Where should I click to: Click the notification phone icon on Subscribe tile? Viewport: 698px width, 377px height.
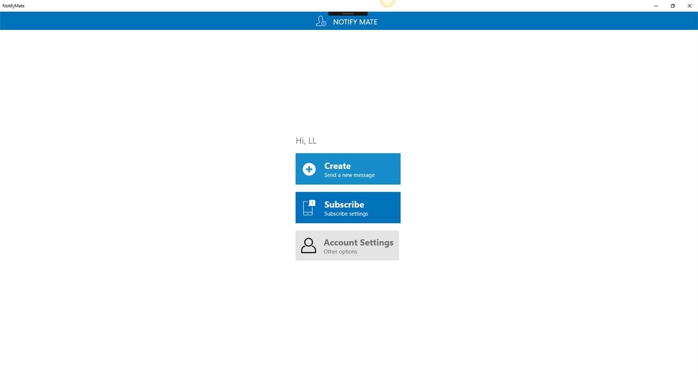[308, 207]
